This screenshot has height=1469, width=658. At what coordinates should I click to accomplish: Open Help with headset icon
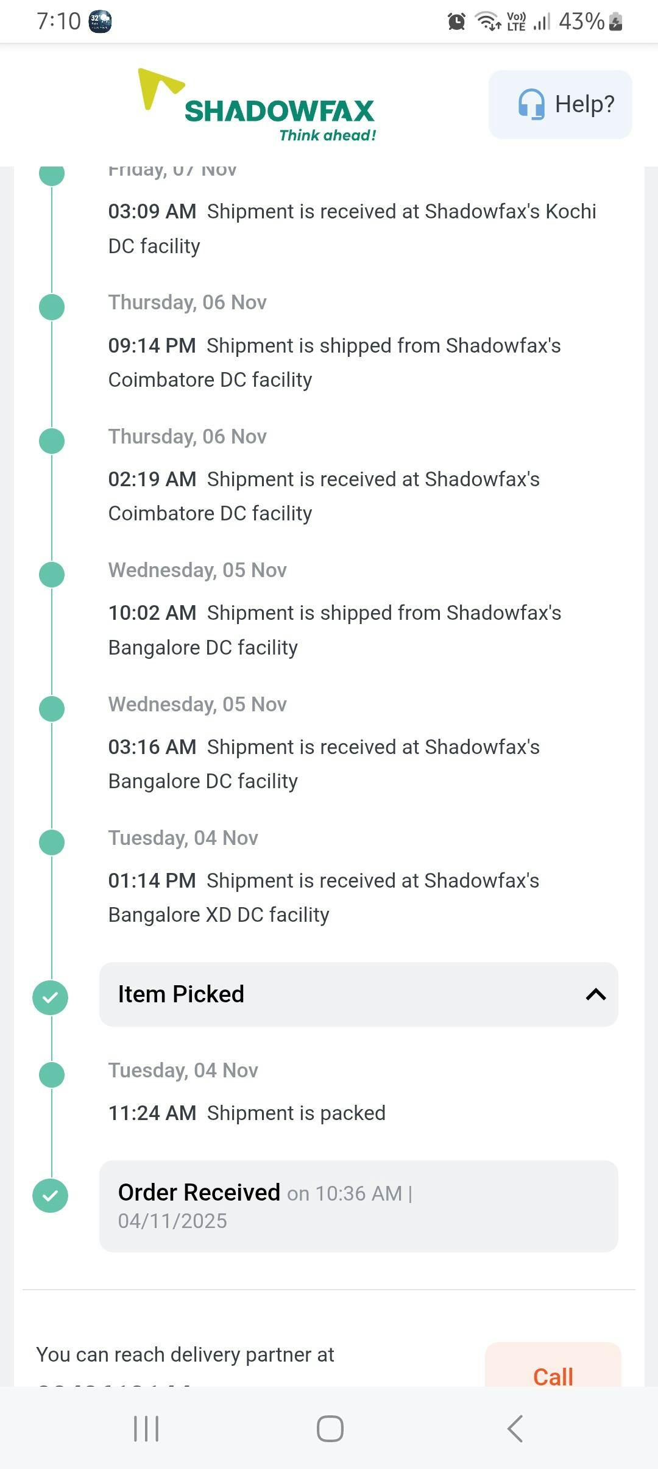pyautogui.click(x=560, y=104)
